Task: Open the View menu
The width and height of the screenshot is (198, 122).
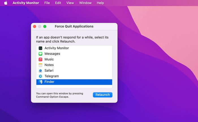Action: 70,3
